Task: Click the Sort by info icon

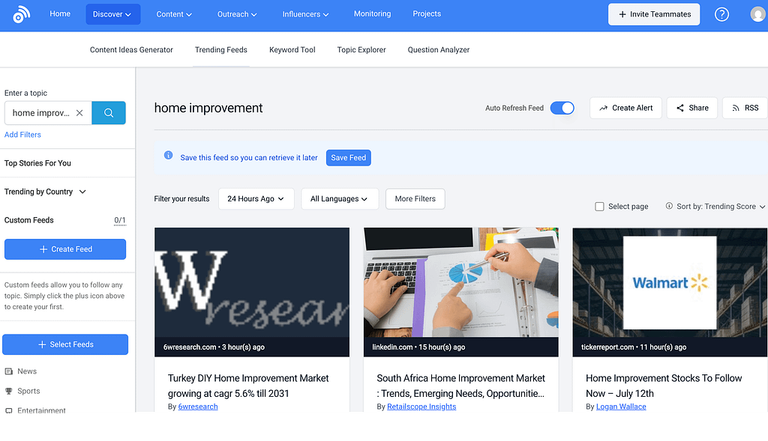Action: point(668,206)
